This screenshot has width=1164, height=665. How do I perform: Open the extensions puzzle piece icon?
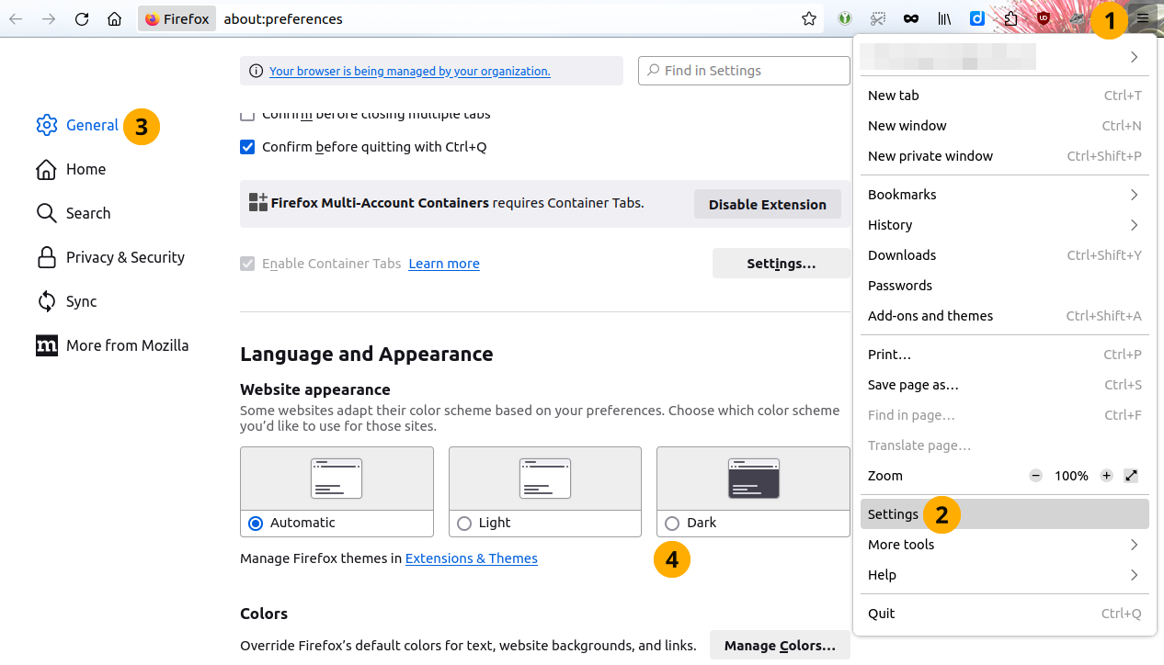pos(1010,18)
